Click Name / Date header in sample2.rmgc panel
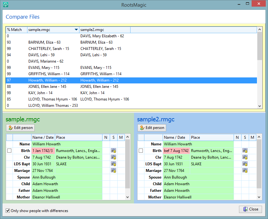Viewport: 268px width, 219px height. tap(176, 137)
